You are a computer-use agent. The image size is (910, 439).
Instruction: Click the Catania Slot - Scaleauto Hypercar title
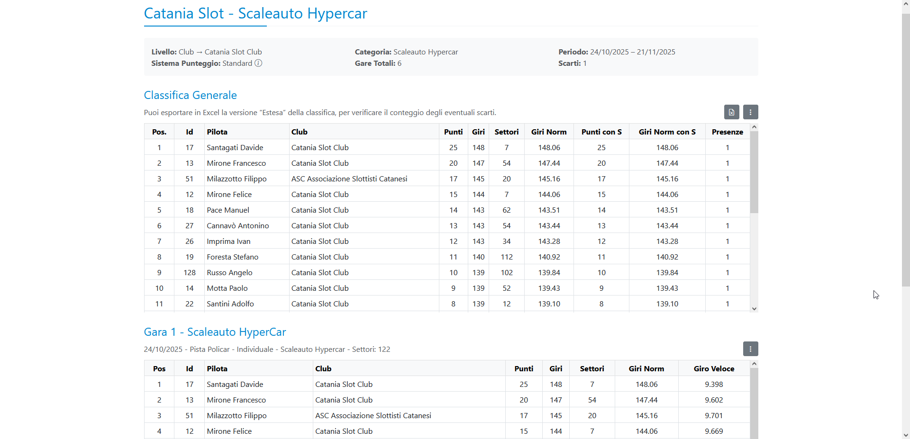[x=255, y=14]
